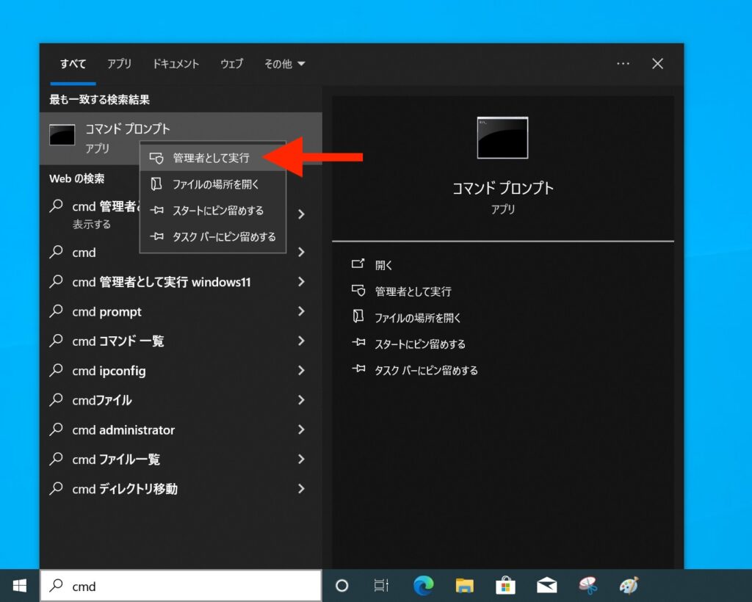Viewport: 752px width, 602px height.
Task: Open Microsoft Edge from the taskbar
Action: pos(423,585)
